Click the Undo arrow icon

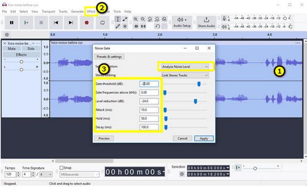pyautogui.click(x=158, y=26)
